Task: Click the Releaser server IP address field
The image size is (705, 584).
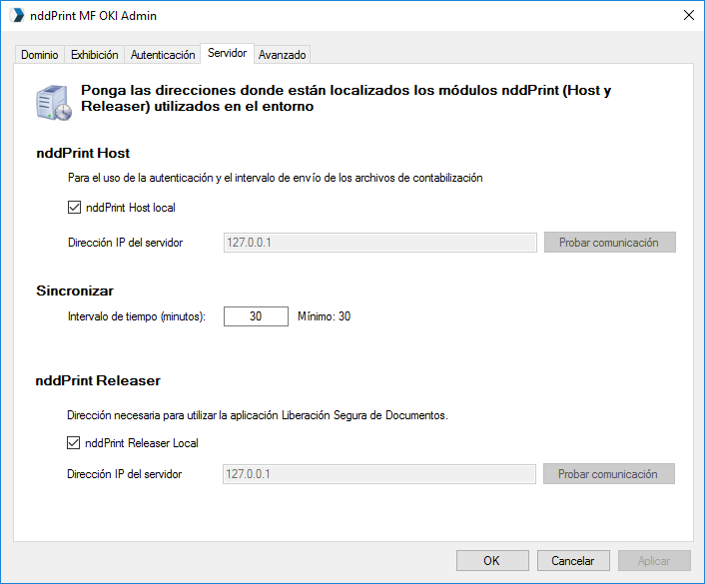Action: pyautogui.click(x=379, y=474)
